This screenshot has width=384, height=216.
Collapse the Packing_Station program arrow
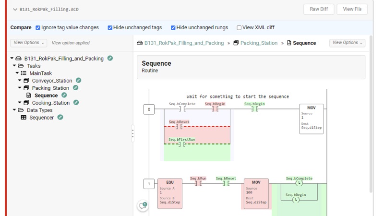point(20,88)
